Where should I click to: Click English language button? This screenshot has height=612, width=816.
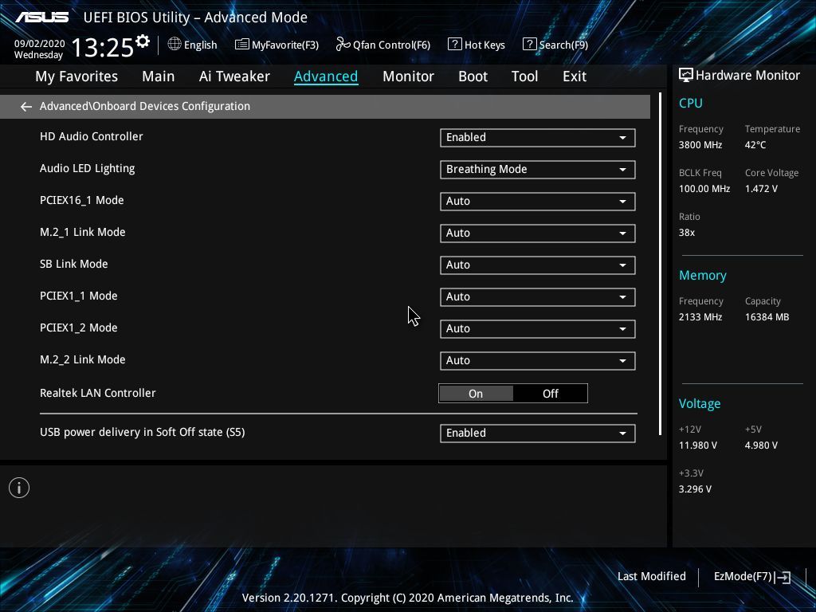(192, 45)
